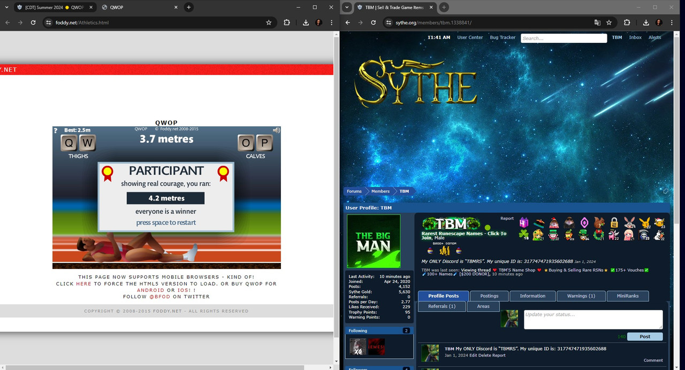Click the O calves key in the game
Viewport: 685px width, 370px height.
click(x=246, y=143)
